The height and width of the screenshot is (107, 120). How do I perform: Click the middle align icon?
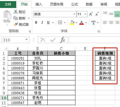111,14
